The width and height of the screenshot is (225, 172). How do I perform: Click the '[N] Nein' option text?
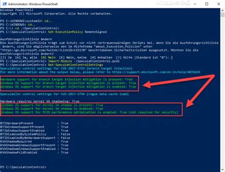click(48, 57)
